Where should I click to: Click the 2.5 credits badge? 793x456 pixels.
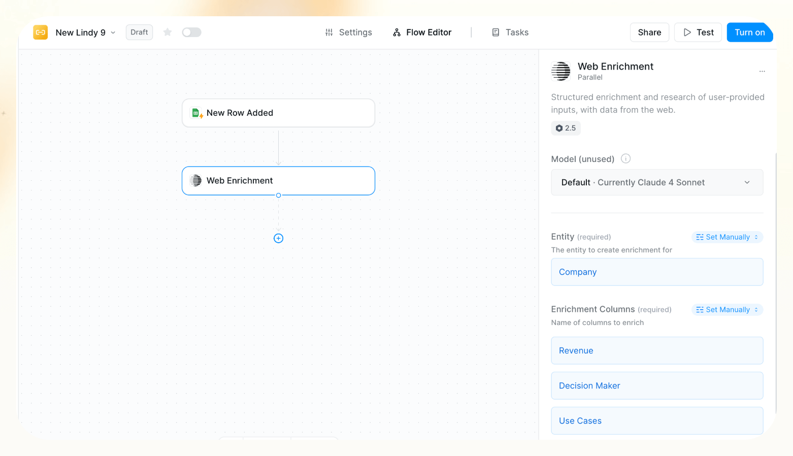tap(566, 128)
